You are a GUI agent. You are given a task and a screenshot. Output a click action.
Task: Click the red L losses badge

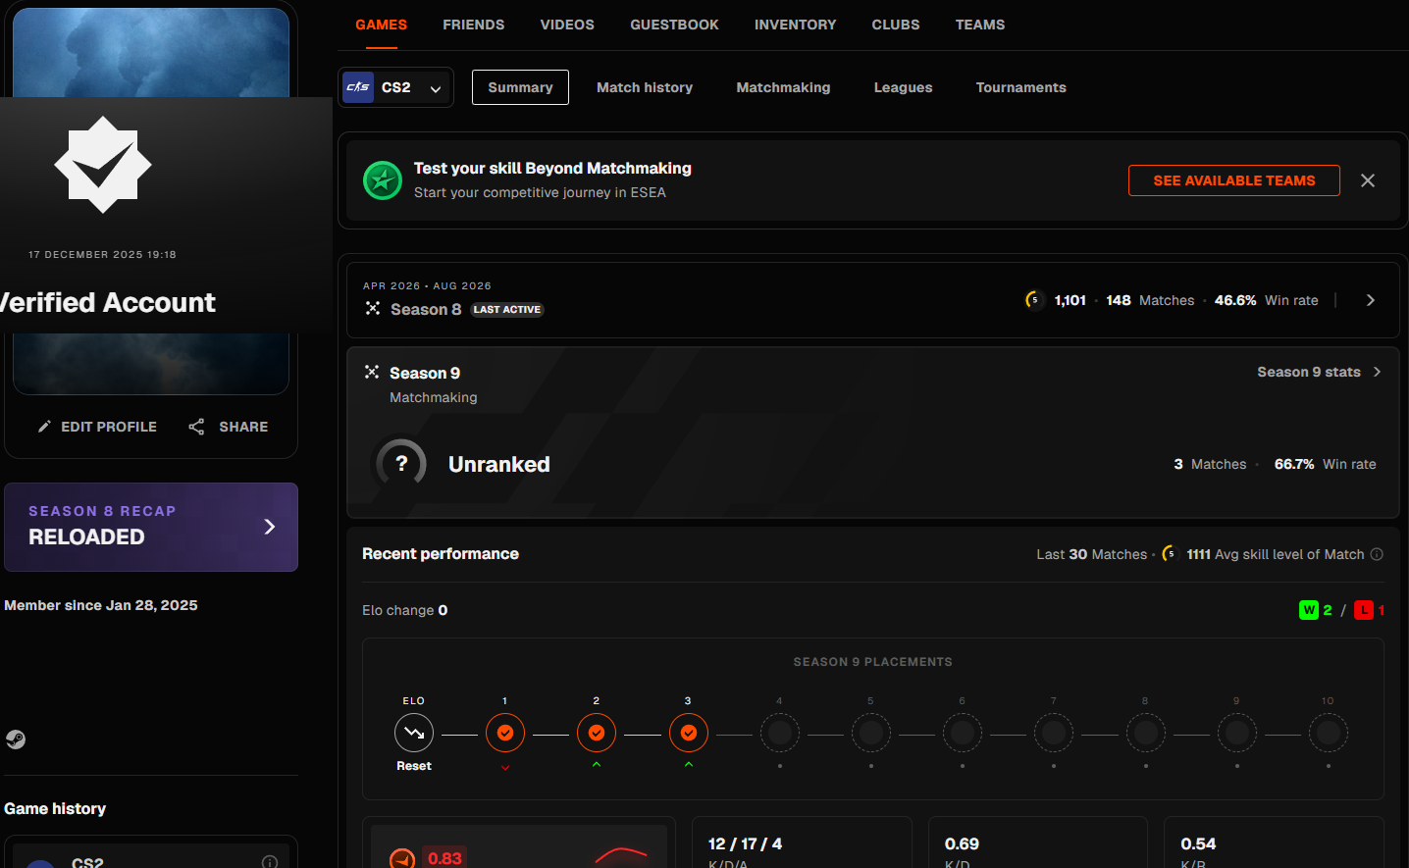pyautogui.click(x=1364, y=610)
